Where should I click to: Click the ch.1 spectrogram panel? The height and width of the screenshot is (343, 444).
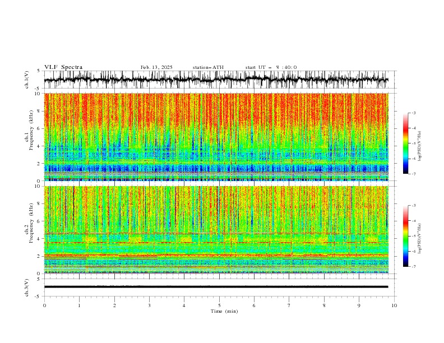(216, 137)
